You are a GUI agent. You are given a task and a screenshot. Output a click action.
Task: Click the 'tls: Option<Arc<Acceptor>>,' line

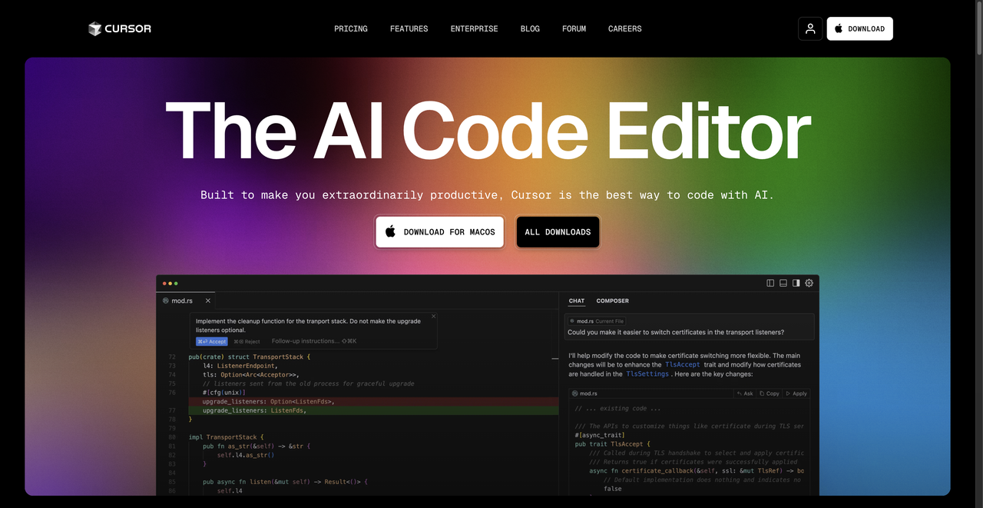point(250,375)
